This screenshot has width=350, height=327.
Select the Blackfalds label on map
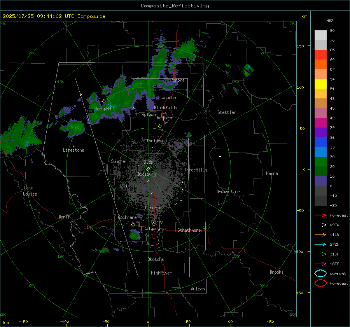[165, 108]
